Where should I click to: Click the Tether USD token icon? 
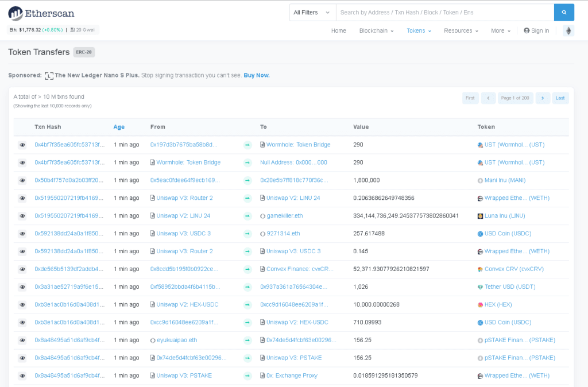(480, 287)
